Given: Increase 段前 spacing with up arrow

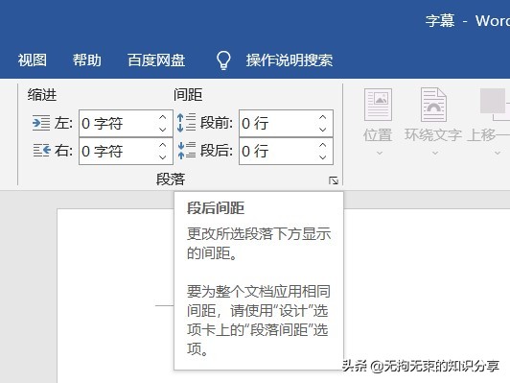Looking at the screenshot, I should point(323,117).
